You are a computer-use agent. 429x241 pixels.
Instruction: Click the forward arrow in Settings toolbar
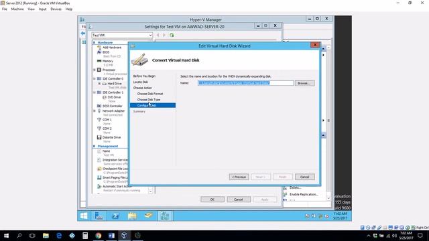click(164, 35)
